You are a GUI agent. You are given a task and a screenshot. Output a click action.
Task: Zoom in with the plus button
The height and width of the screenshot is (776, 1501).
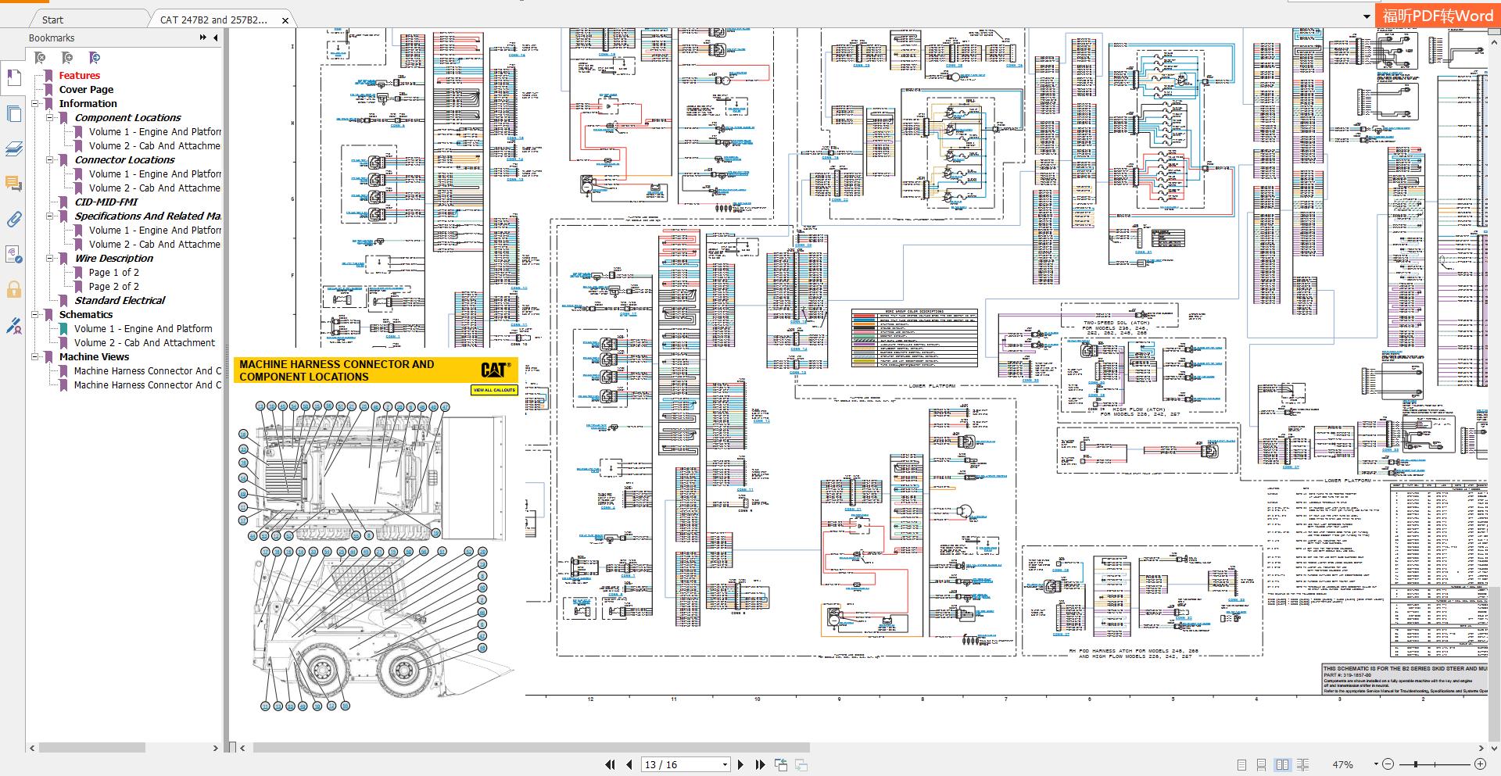click(x=1480, y=764)
